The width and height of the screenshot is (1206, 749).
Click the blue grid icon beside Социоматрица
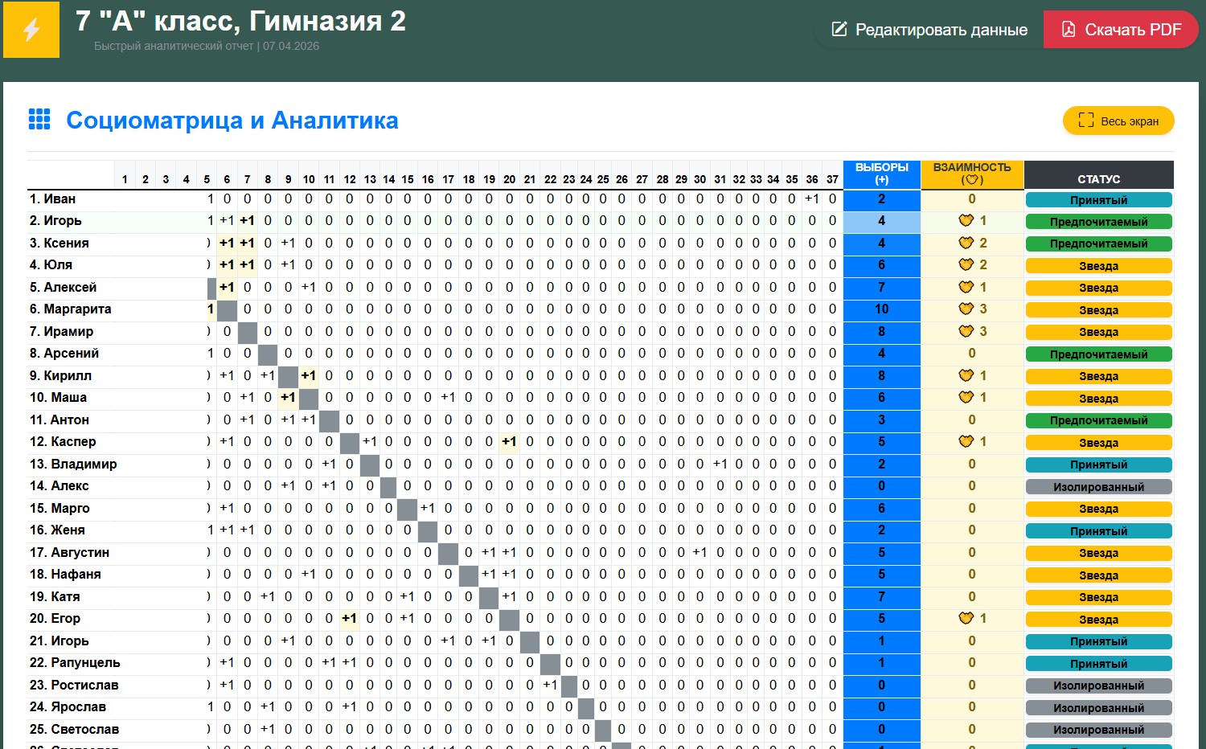(x=39, y=120)
